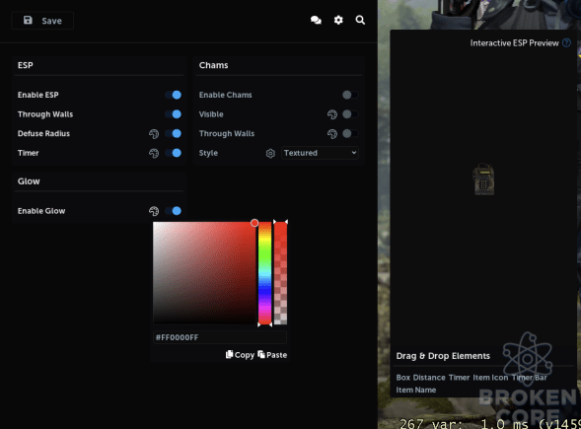The image size is (581, 429).
Task: Click the Interactive ESP Preview help icon
Action: click(x=566, y=43)
